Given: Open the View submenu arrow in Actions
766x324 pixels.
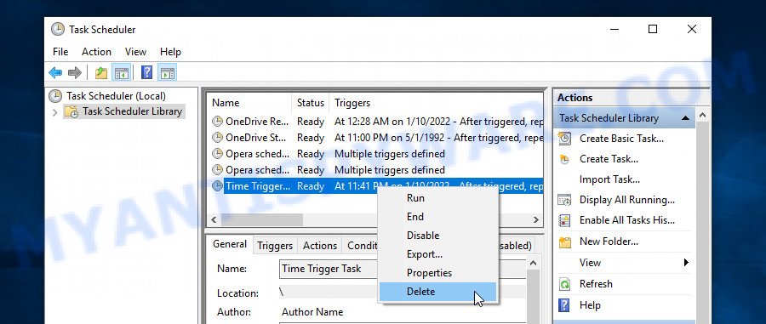Looking at the screenshot, I should click(686, 263).
